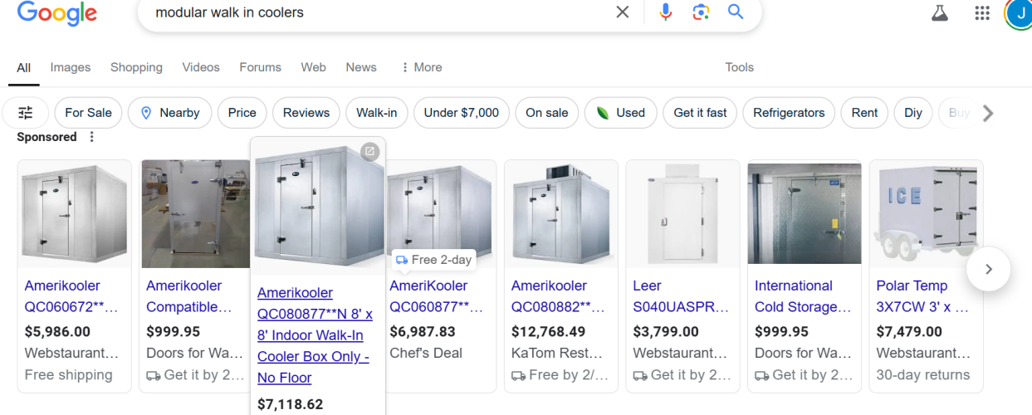Advance product carousel with next arrow

pos(988,269)
